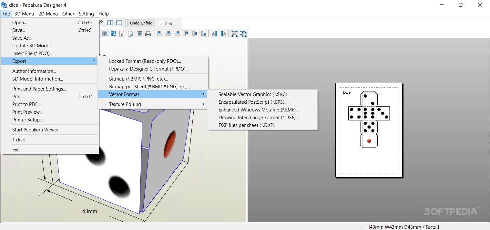Click the select and move parts tool icon
490x230 pixels.
pyautogui.click(x=105, y=34)
